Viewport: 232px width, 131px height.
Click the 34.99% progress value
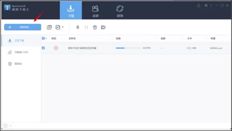147,48
